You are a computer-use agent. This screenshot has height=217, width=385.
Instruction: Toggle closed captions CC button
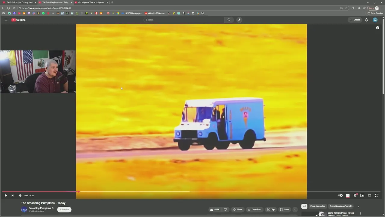click(348, 195)
